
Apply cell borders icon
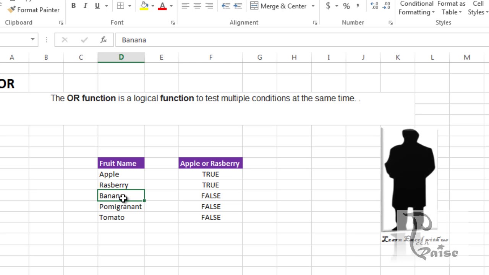(x=120, y=6)
